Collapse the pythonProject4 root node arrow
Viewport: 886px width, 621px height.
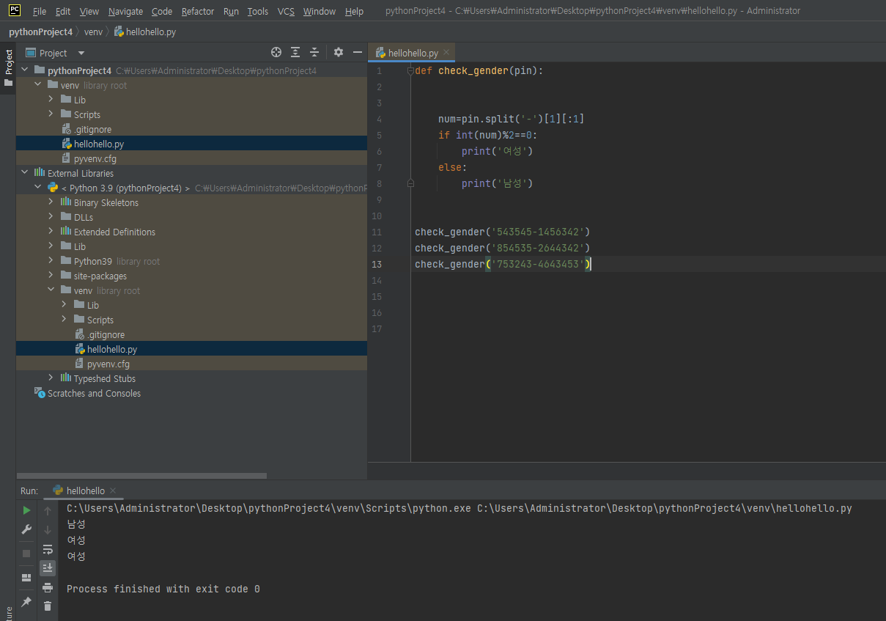coord(24,70)
